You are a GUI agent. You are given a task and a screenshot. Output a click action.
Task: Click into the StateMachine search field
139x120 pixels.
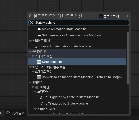79,23
